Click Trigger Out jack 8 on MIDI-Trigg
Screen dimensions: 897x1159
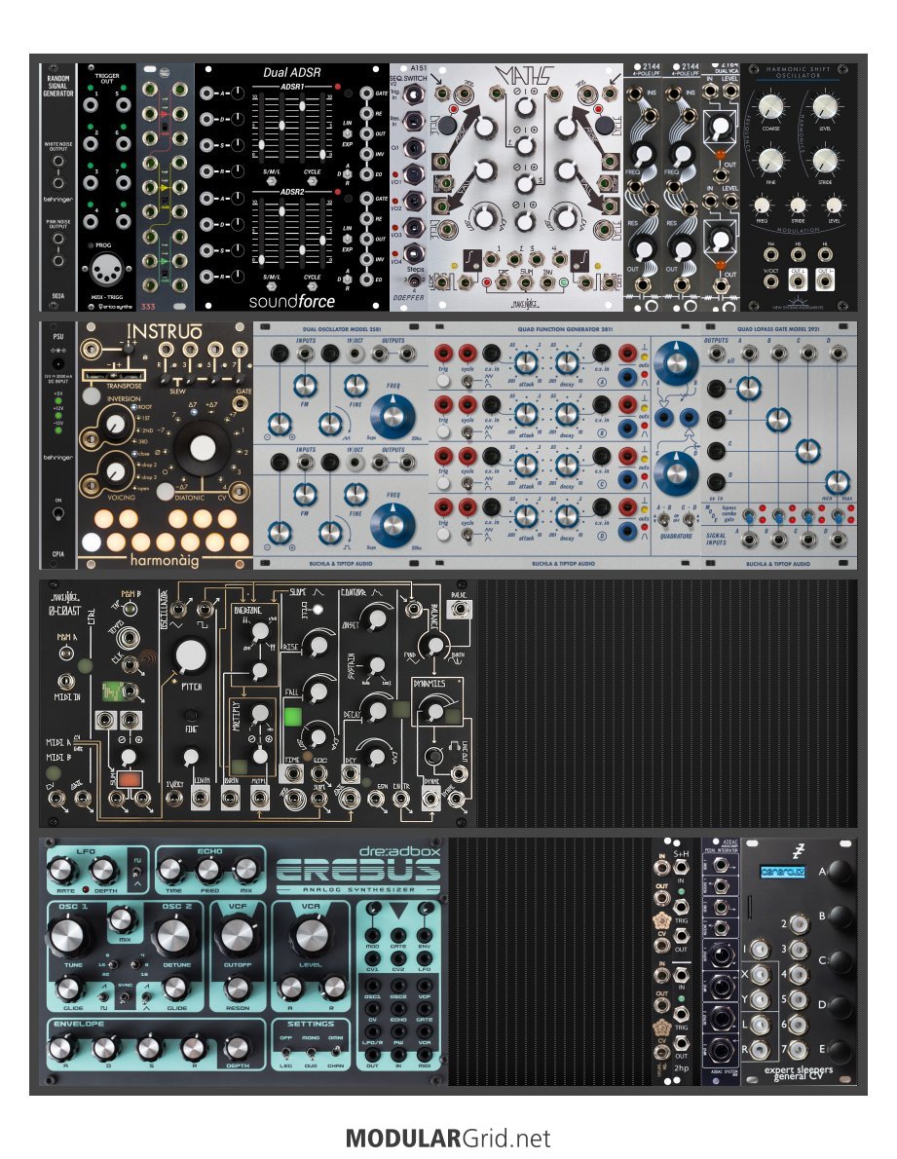(123, 221)
